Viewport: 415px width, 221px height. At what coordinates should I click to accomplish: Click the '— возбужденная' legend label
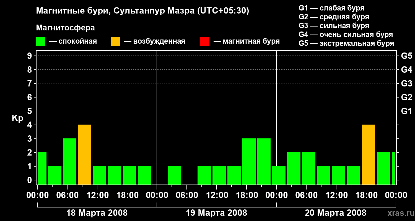click(x=154, y=42)
